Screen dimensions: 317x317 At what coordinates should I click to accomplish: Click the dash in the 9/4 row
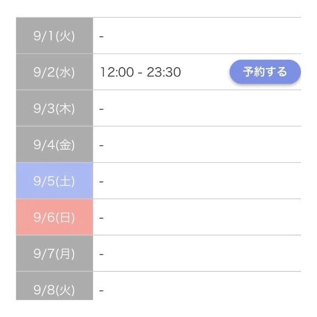click(x=101, y=145)
